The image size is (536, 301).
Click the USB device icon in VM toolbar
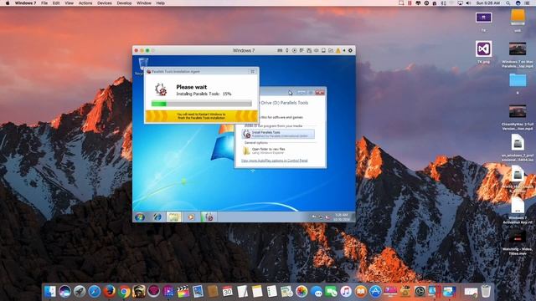(287, 50)
